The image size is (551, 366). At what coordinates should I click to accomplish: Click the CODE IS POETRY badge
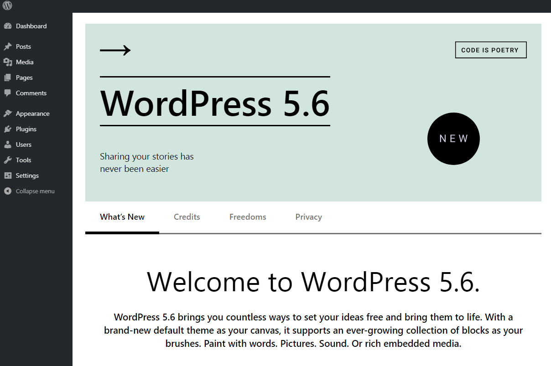point(490,50)
